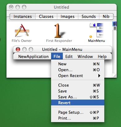Open the Help menu in MainMenu
The height and width of the screenshot is (127, 121).
[x=102, y=56]
